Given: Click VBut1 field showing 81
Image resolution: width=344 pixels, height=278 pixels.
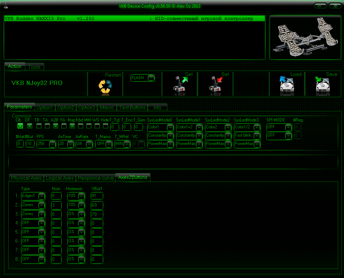Looking at the screenshot, I should (x=97, y=196).
